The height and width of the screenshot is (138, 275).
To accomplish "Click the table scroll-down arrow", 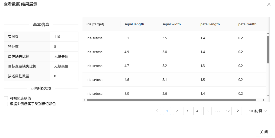I will tap(268, 95).
